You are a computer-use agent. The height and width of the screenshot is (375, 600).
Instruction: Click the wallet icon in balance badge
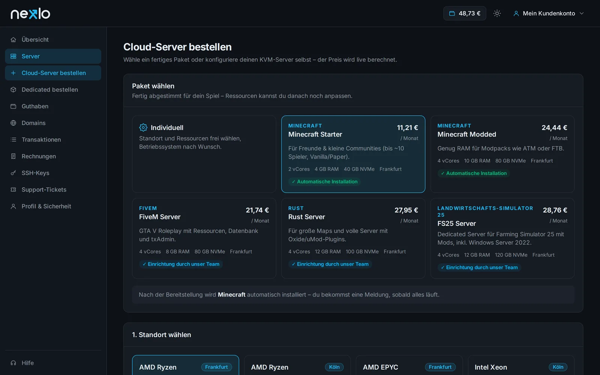pos(452,13)
